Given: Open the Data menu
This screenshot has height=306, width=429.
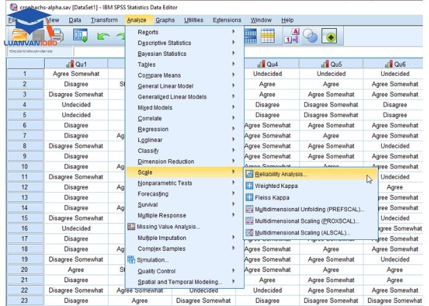Looking at the screenshot, I should tap(75, 20).
